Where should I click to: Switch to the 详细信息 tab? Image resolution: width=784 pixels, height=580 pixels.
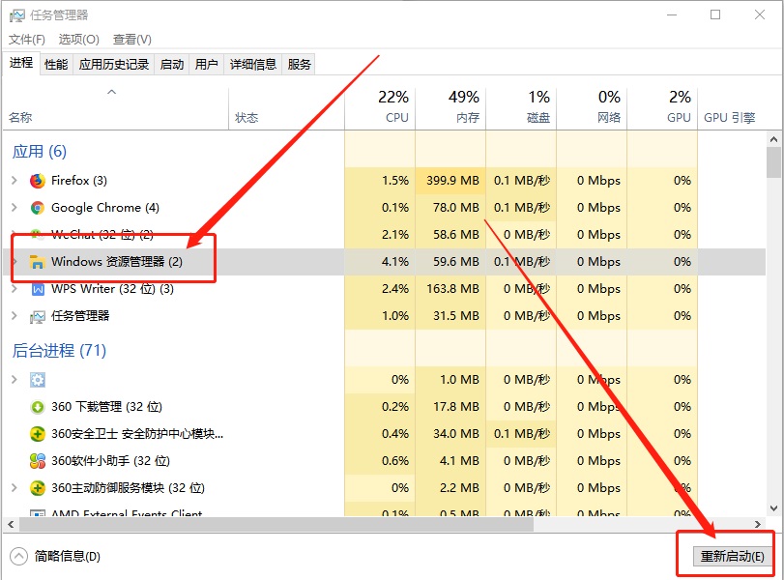pyautogui.click(x=253, y=65)
